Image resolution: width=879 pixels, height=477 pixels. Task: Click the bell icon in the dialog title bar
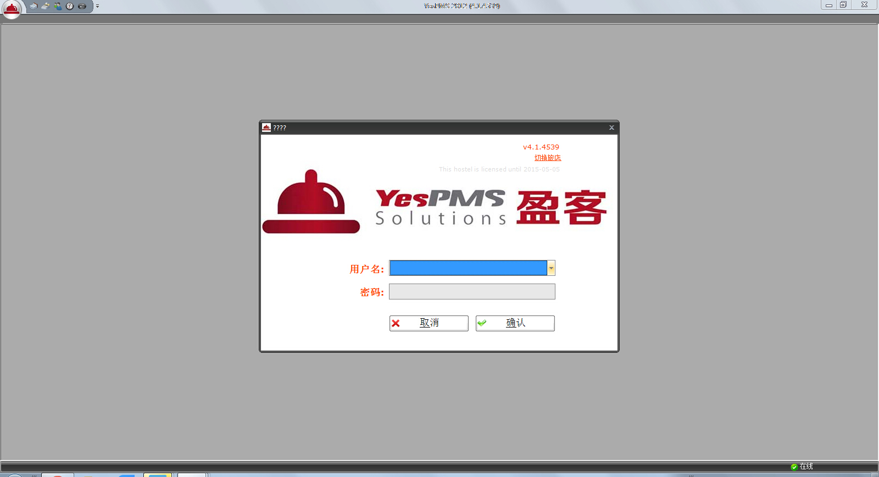pos(266,127)
